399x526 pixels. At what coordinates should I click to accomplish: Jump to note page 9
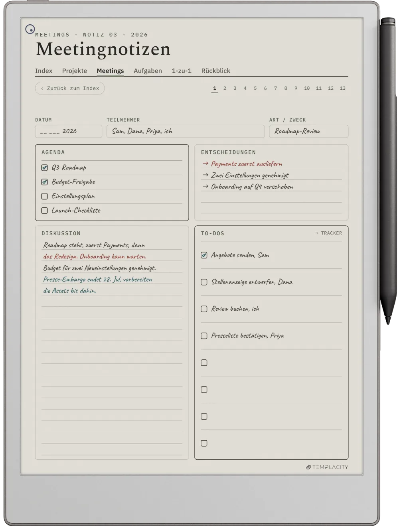296,89
